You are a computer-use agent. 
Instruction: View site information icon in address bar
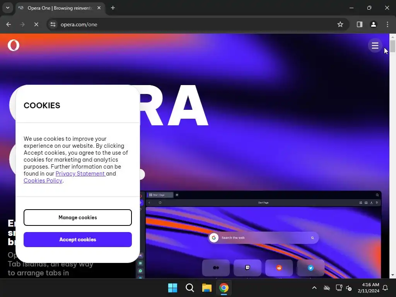(x=53, y=24)
